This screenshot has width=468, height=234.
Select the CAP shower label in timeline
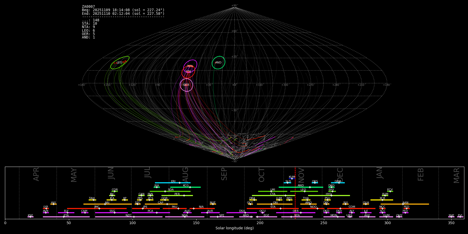pyautogui.click(x=161, y=203)
